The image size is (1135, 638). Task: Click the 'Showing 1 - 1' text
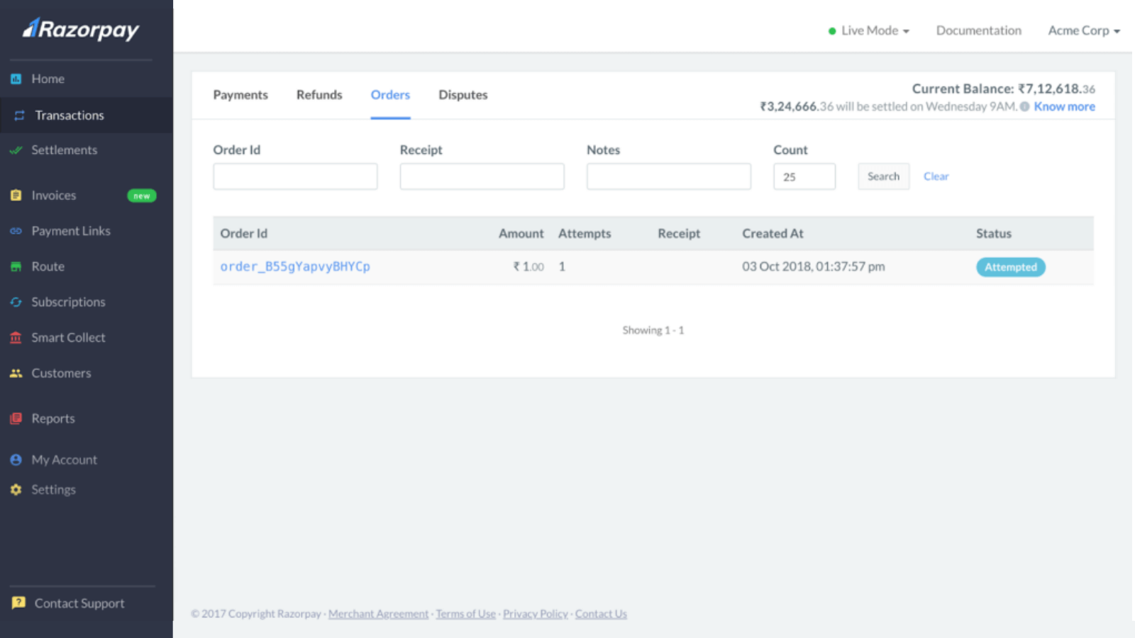pyautogui.click(x=653, y=330)
